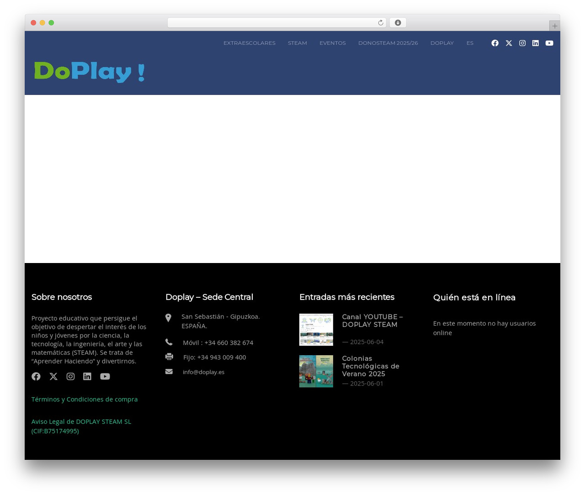
Task: Click the San Sebastián - Gipuzkoa address text
Action: [x=221, y=321]
